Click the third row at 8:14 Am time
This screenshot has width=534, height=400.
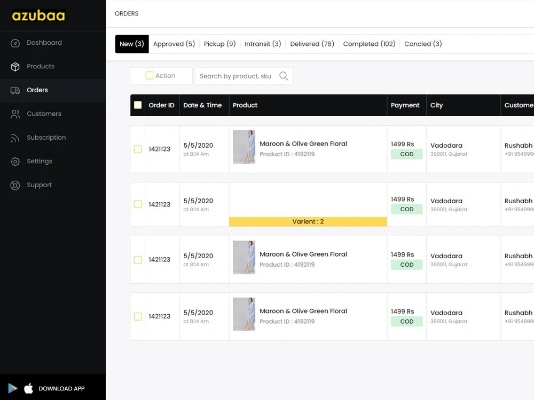coord(196,265)
